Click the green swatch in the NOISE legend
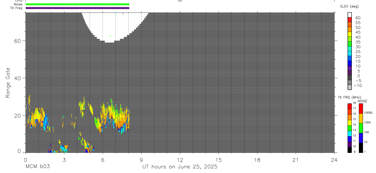 click(x=361, y=128)
